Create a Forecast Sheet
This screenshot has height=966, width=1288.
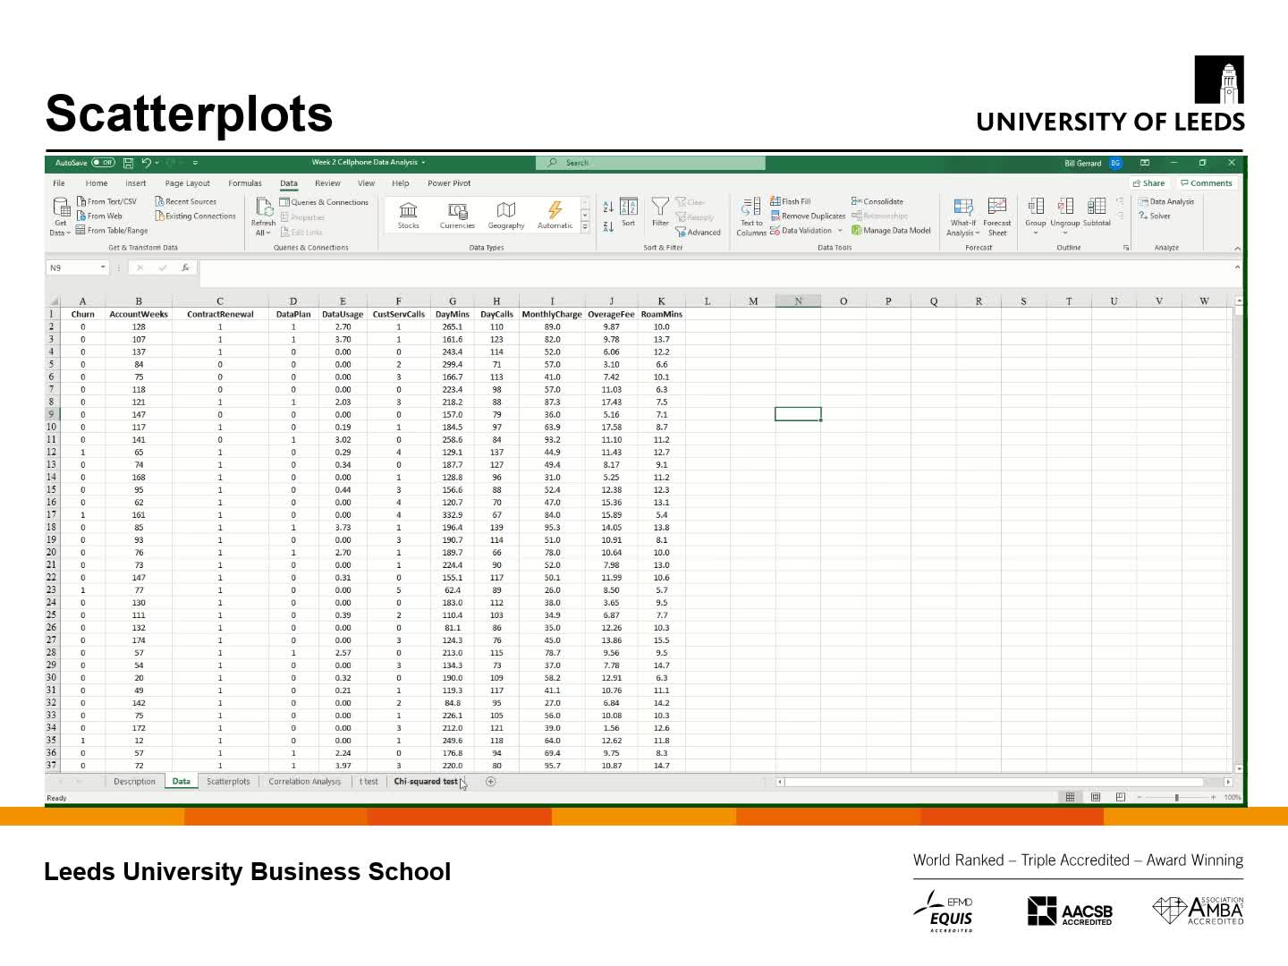(997, 217)
